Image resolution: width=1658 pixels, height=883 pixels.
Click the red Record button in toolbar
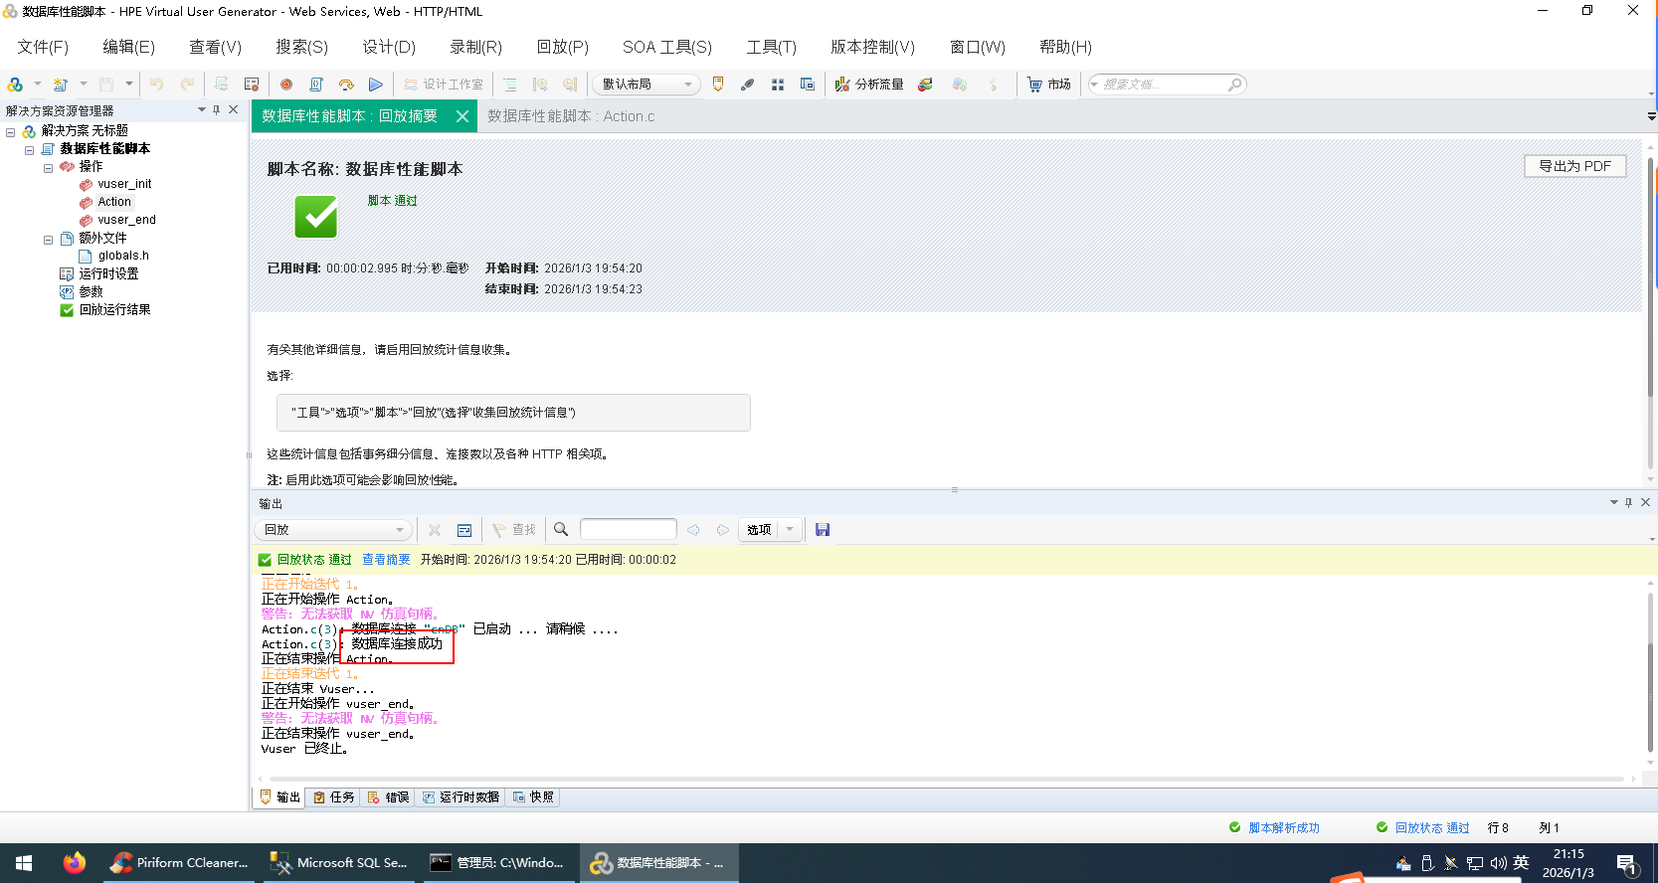click(x=286, y=85)
